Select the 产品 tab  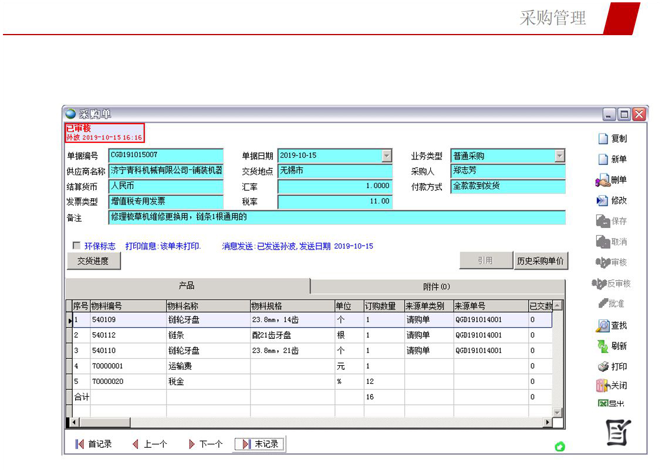[187, 286]
